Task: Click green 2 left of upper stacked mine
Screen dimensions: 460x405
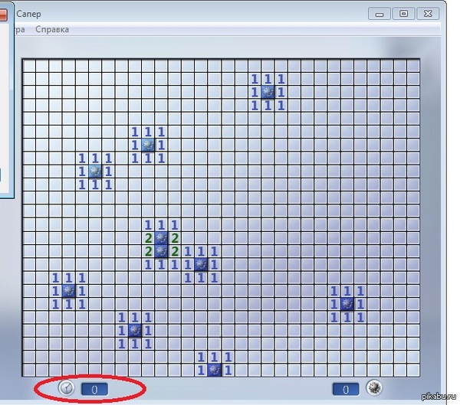Action: 148,238
